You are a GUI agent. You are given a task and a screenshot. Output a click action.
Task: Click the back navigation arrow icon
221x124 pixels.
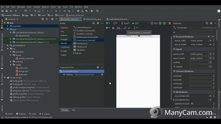tap(16, 11)
